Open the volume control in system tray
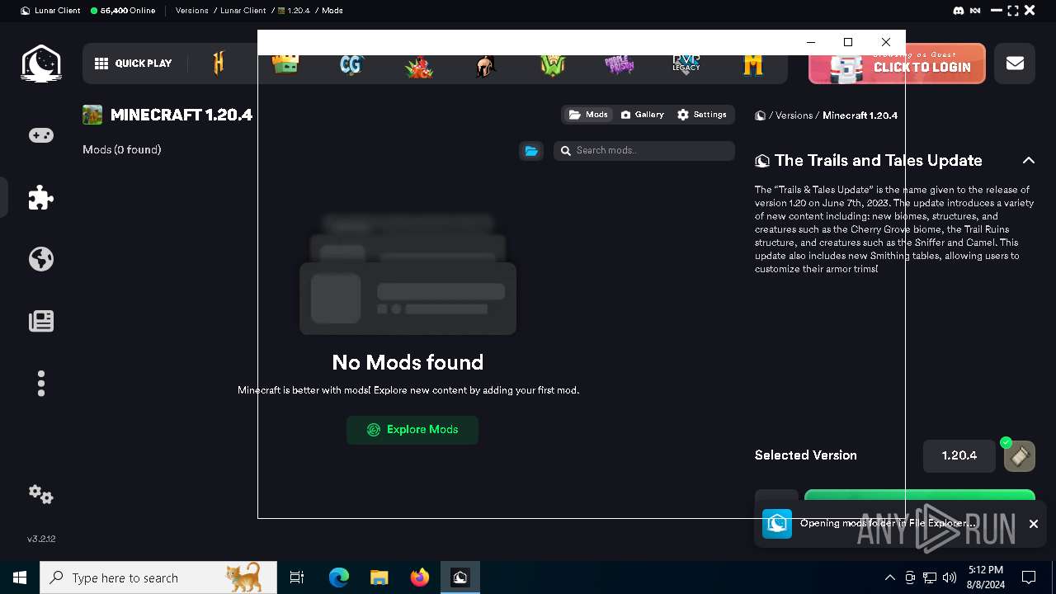This screenshot has width=1056, height=594. (950, 577)
